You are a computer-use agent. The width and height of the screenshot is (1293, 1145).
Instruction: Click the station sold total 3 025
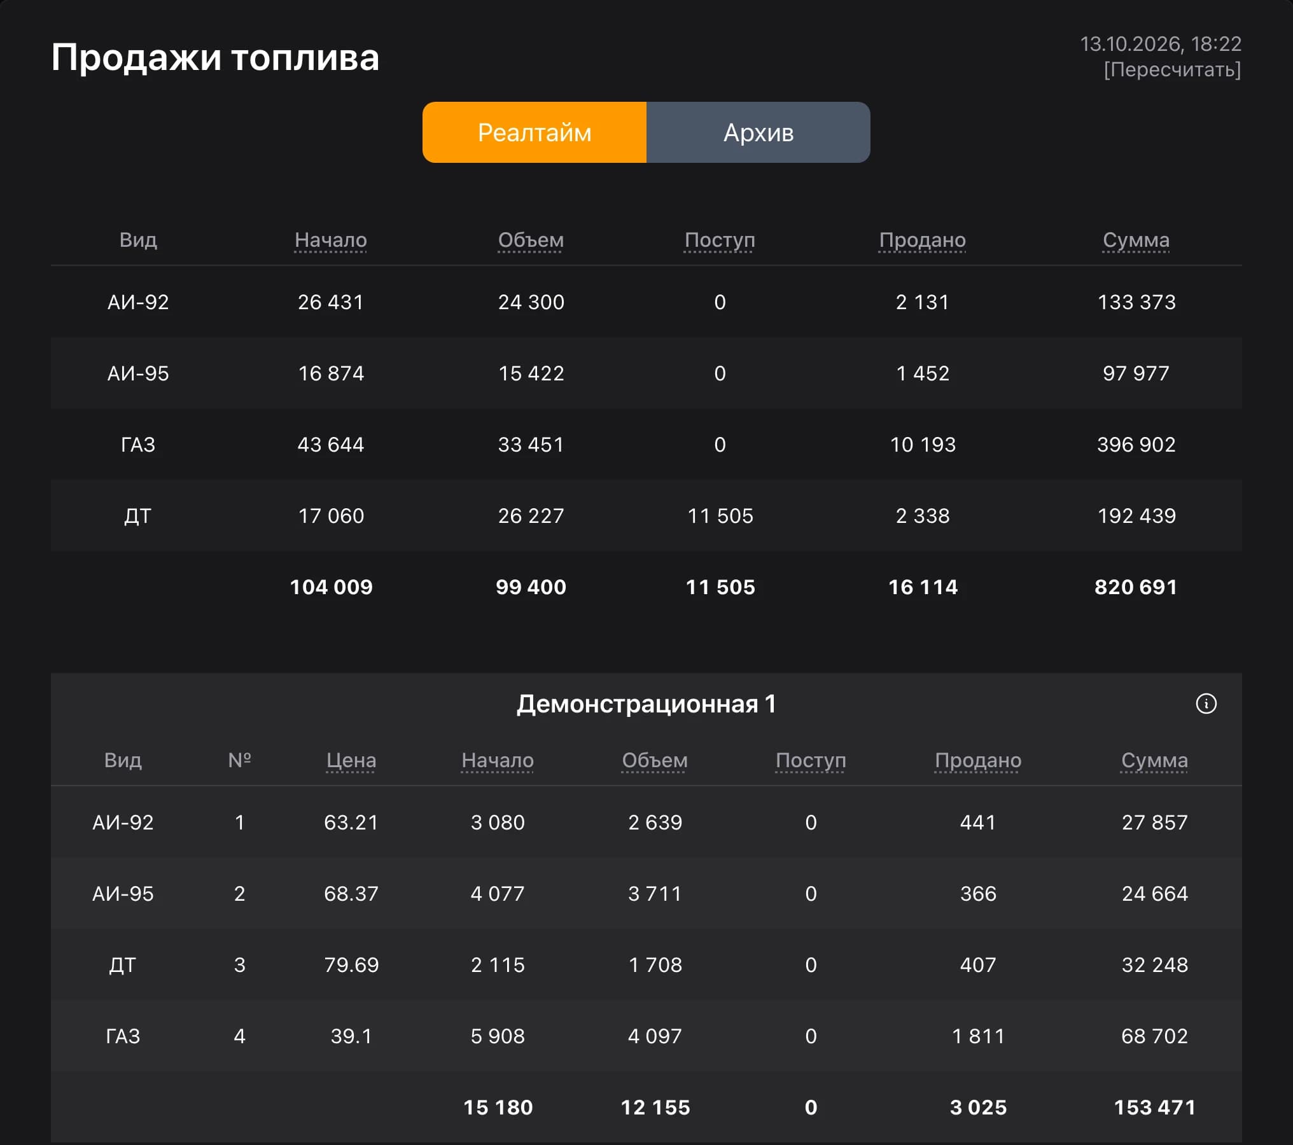(978, 1107)
